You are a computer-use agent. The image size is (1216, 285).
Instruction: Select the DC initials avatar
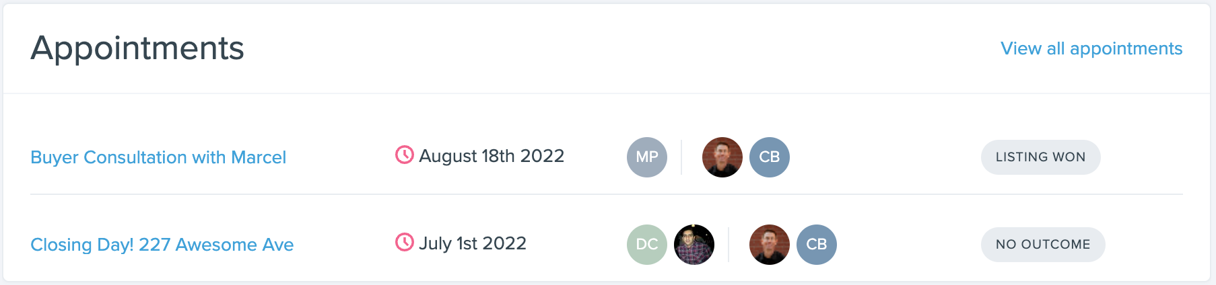(x=647, y=245)
